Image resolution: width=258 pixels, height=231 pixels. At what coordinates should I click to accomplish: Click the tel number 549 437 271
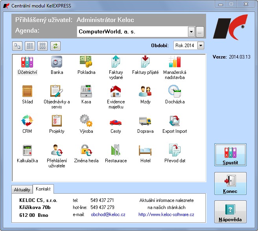pyautogui.click(x=102, y=200)
